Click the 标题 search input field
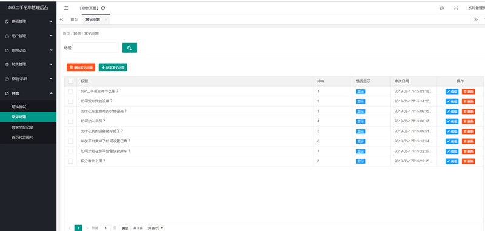Screen dimensions: 485x231 point(96,48)
